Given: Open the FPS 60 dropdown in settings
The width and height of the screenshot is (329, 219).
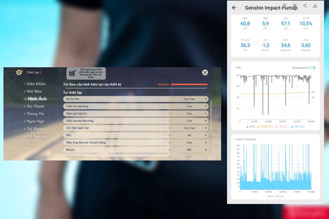Looking at the screenshot, I should coord(136,135).
